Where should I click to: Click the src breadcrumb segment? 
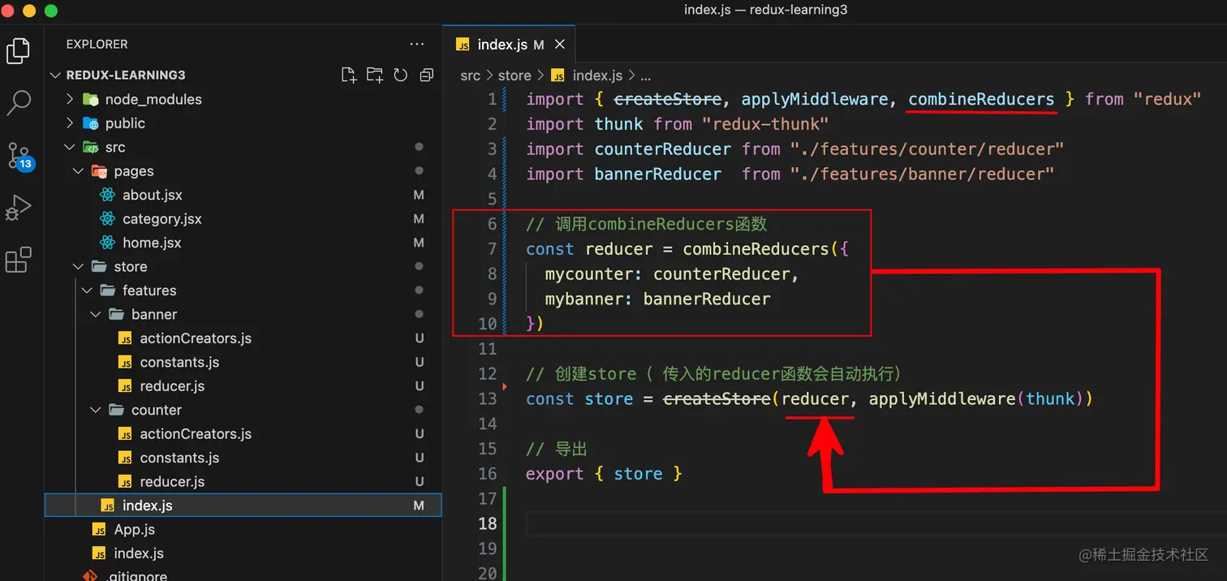point(470,75)
